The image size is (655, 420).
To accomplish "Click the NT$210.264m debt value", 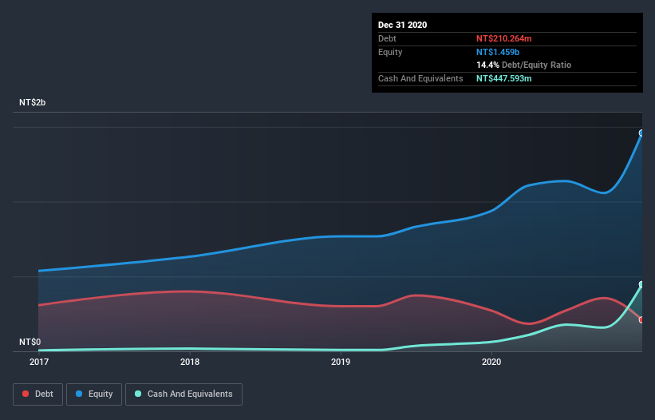I will click(503, 38).
